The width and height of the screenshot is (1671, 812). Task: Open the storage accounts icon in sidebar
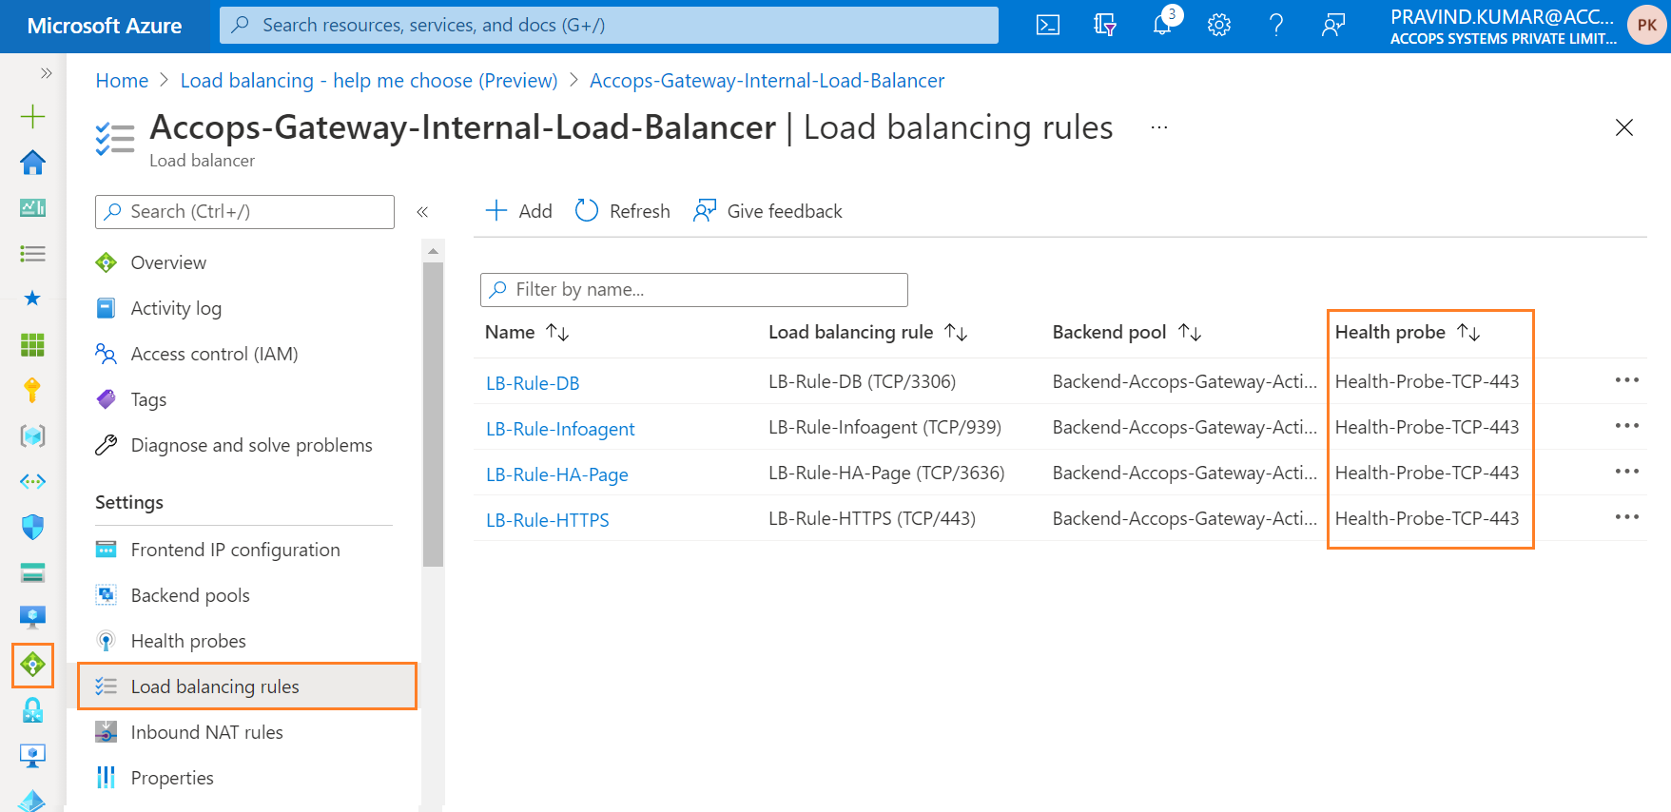(x=32, y=572)
